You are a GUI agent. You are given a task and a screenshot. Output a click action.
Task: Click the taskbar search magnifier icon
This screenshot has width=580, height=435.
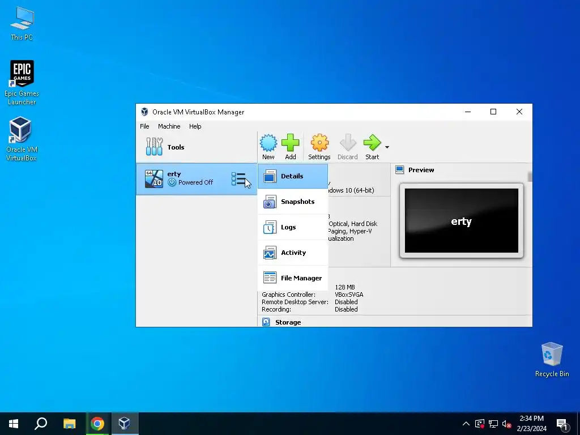(x=41, y=424)
